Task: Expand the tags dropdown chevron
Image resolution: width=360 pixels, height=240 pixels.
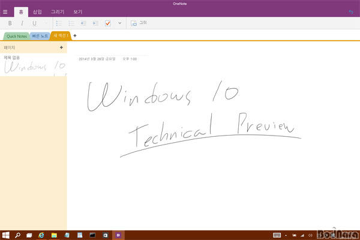Action: point(119,23)
